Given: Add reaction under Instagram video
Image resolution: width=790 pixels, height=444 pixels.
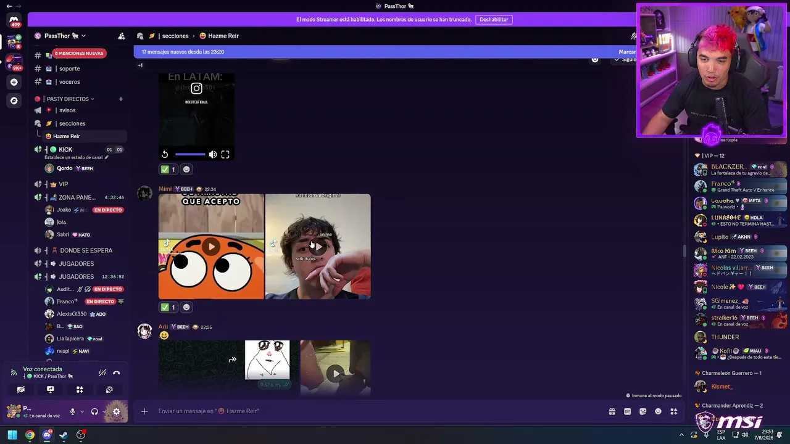Looking at the screenshot, I should (186, 170).
